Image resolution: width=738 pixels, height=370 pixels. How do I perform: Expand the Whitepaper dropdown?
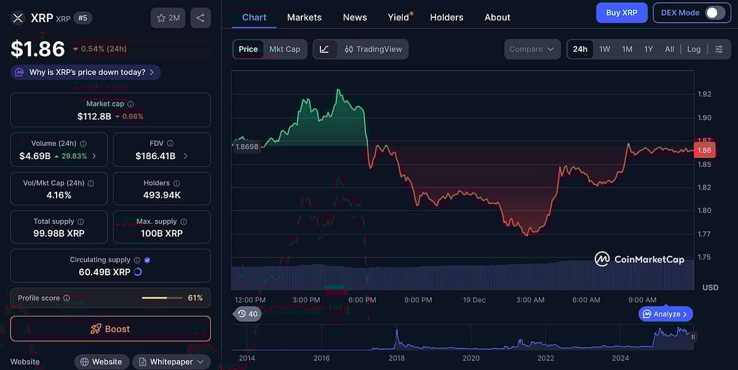click(171, 361)
